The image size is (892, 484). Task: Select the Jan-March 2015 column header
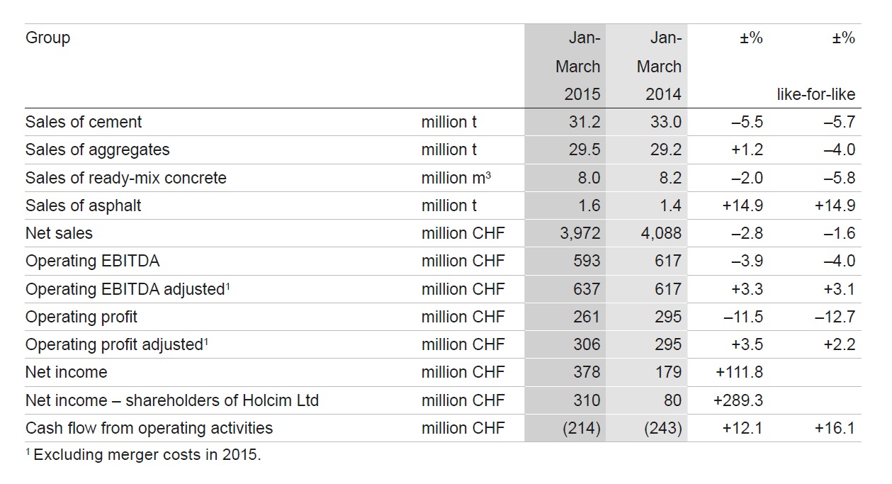(x=577, y=66)
